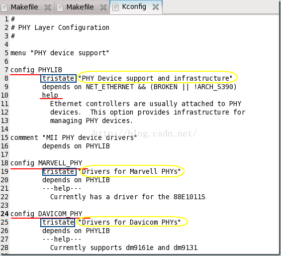Click 'tristate' keyword on line 8
The image size is (281, 256).
58,79
